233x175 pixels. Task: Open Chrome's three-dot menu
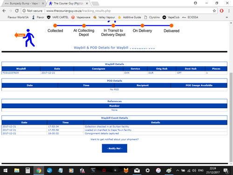(x=229, y=11)
